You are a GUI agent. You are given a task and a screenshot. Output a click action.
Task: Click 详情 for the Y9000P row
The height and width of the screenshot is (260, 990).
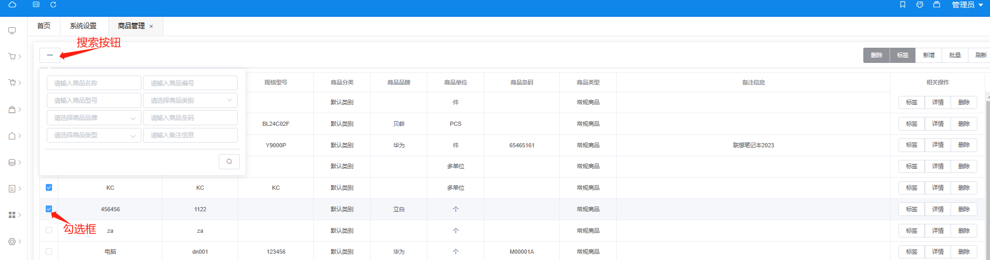coord(937,145)
